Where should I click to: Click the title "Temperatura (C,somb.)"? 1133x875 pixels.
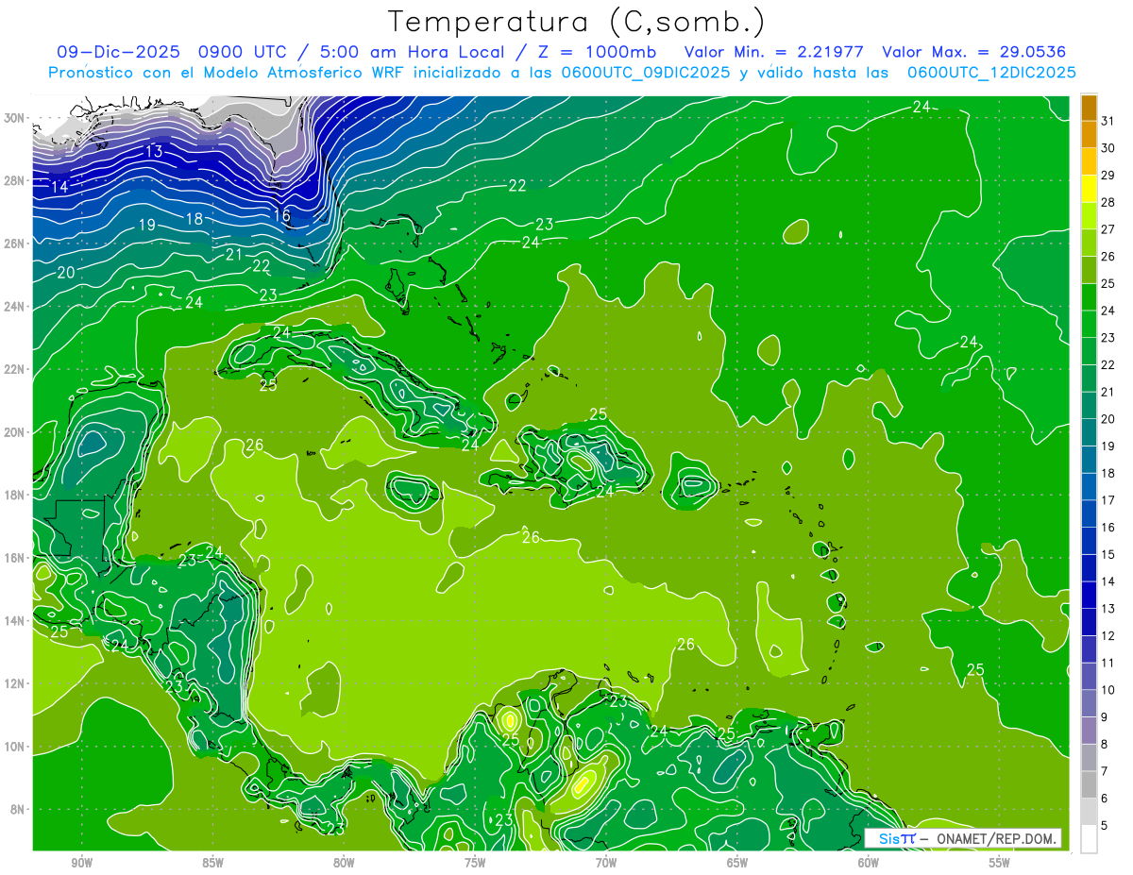577,22
